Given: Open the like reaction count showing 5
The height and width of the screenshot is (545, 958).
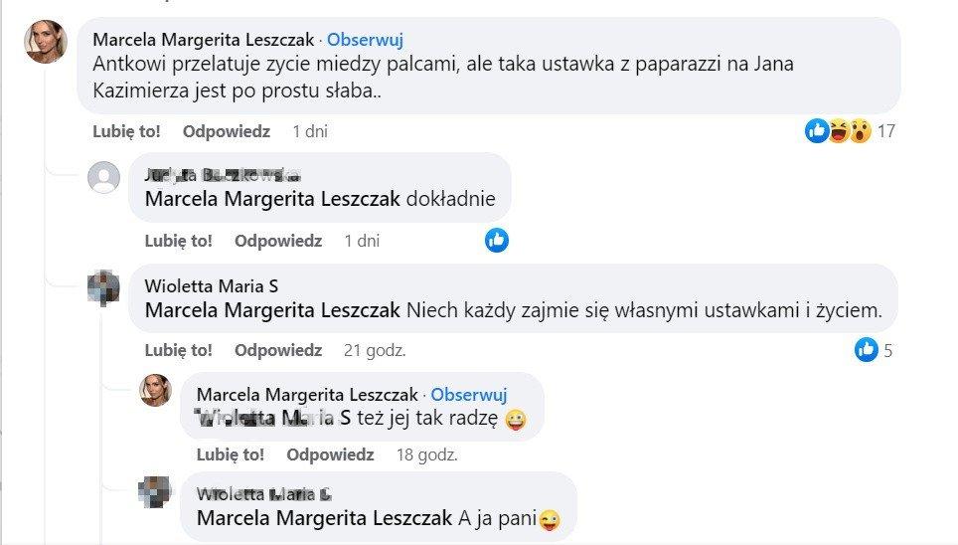Looking at the screenshot, I should click(x=875, y=350).
